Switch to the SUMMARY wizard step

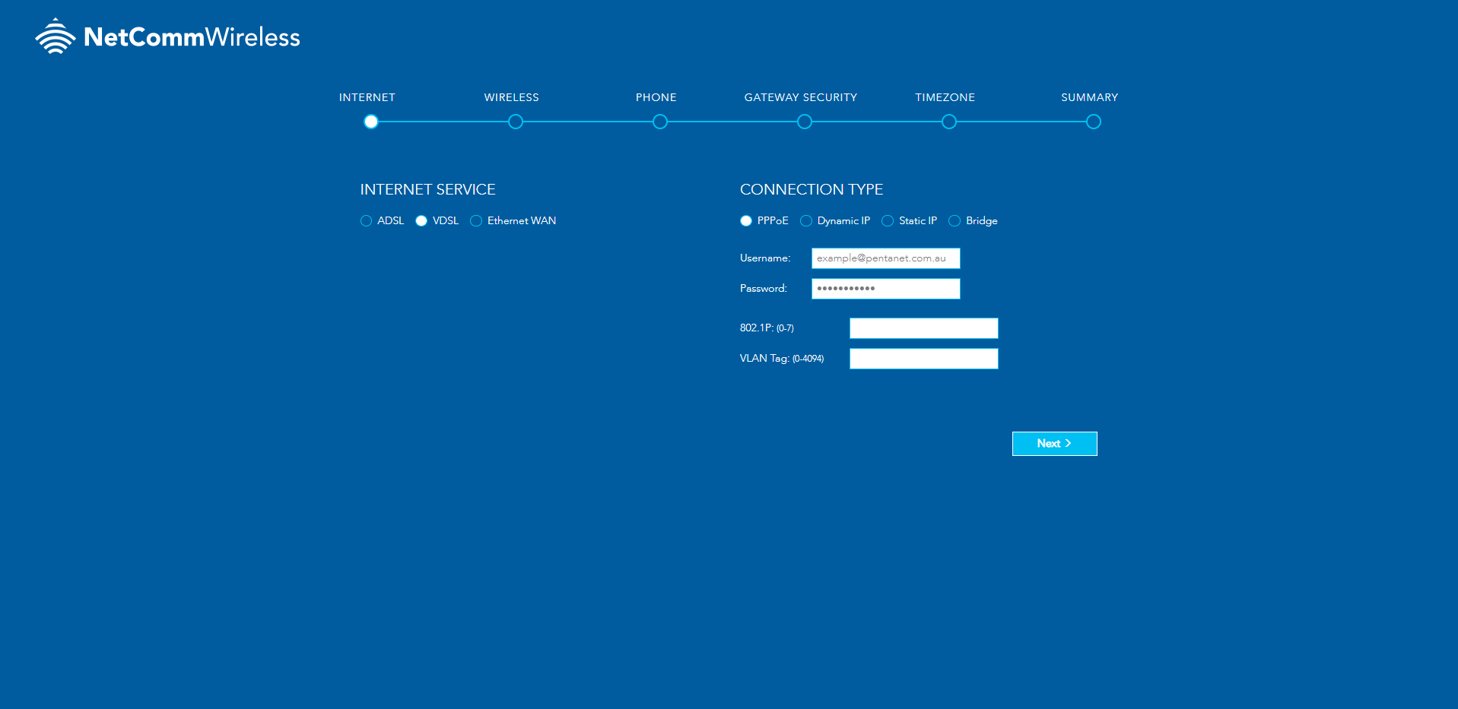click(1089, 97)
